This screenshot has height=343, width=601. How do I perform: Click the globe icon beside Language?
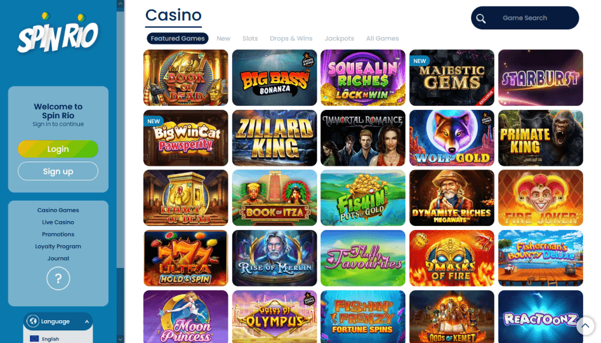(33, 321)
